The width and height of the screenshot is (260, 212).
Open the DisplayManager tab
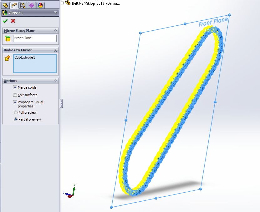tap(40, 5)
